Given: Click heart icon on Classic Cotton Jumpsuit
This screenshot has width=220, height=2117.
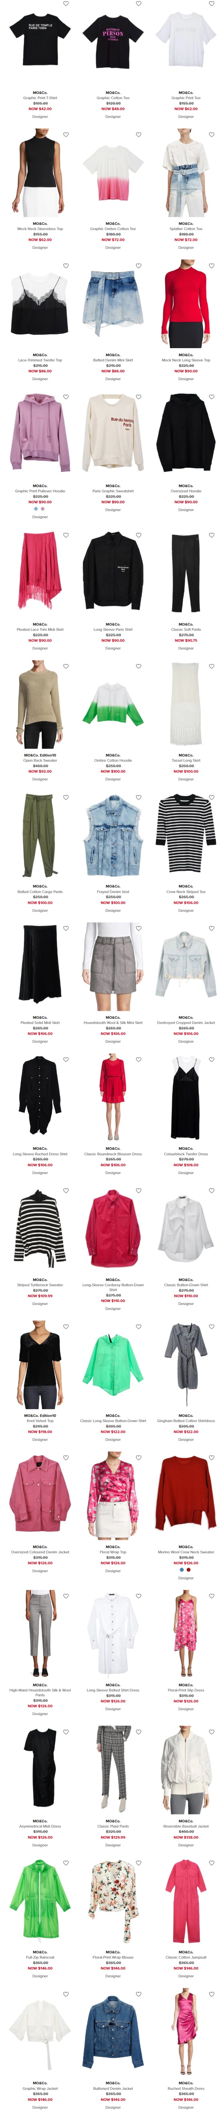Looking at the screenshot, I should [212, 1863].
